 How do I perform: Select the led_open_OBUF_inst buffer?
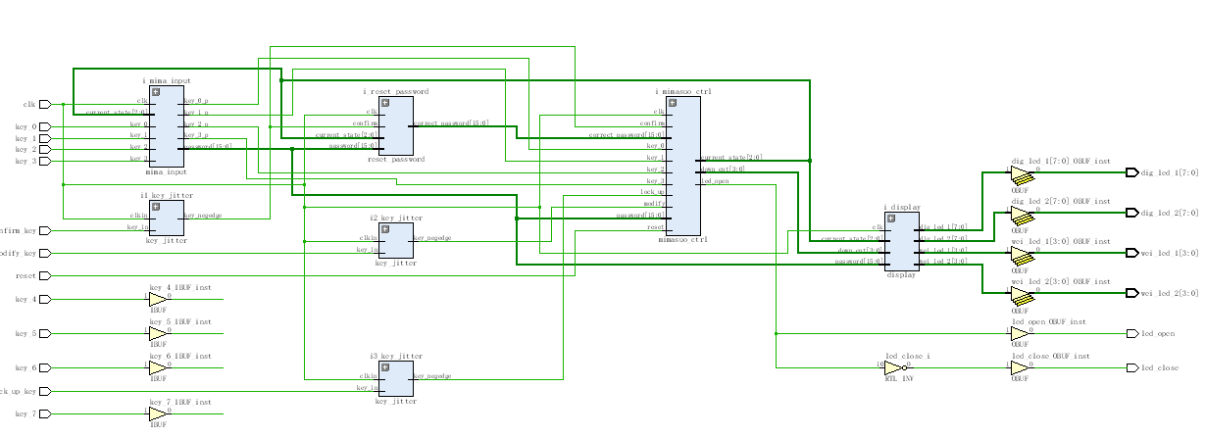pyautogui.click(x=1021, y=333)
